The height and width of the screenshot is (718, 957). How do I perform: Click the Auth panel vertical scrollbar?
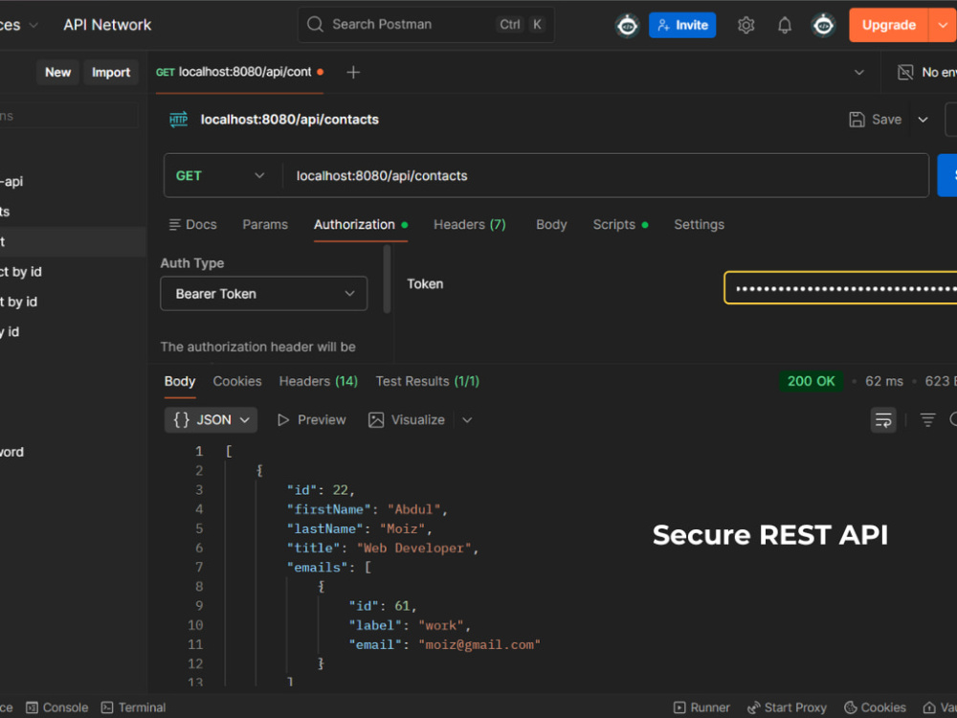click(x=387, y=279)
